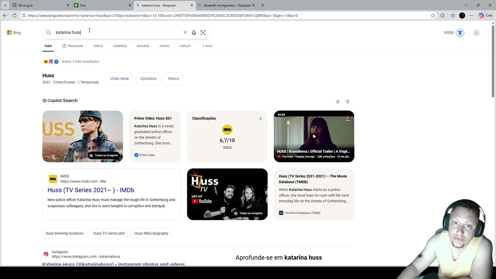Play the HUSS official trailer video

pyautogui.click(x=314, y=136)
